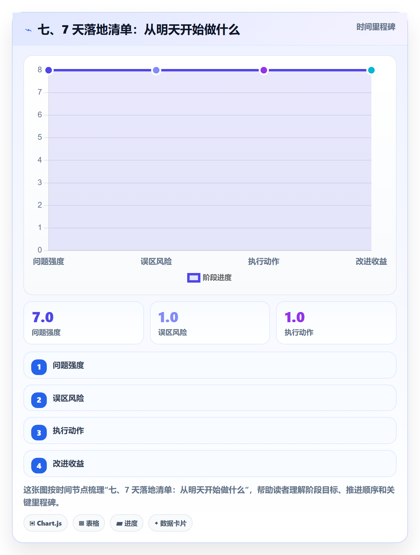Click the heading 七、7 天落地清单
The image size is (420, 555).
pyautogui.click(x=139, y=30)
